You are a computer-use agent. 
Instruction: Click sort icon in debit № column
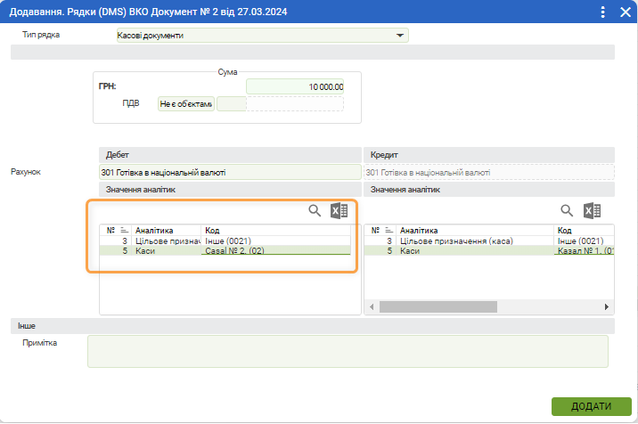124,230
